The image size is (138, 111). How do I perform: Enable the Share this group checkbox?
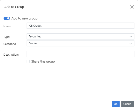pyautogui.click(x=28, y=61)
